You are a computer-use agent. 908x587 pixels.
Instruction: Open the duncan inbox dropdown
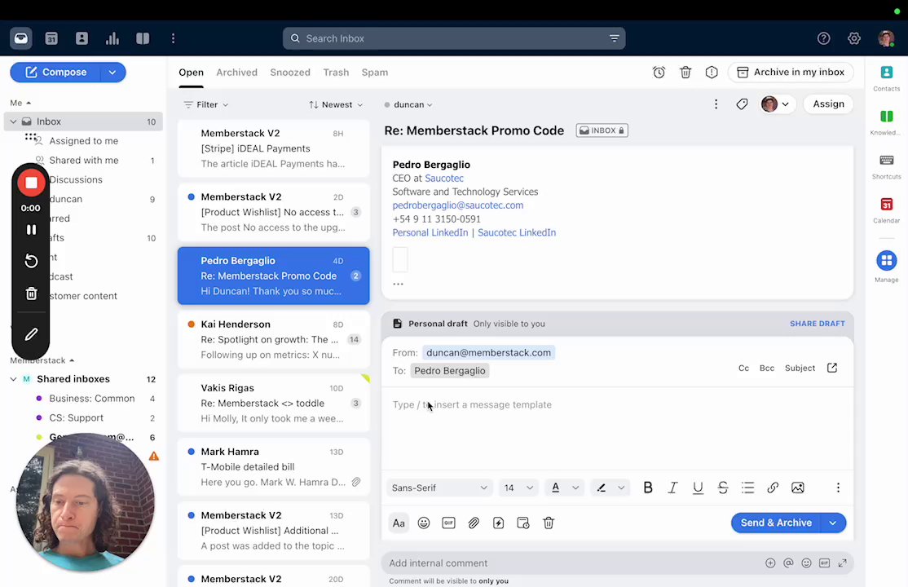click(x=408, y=105)
